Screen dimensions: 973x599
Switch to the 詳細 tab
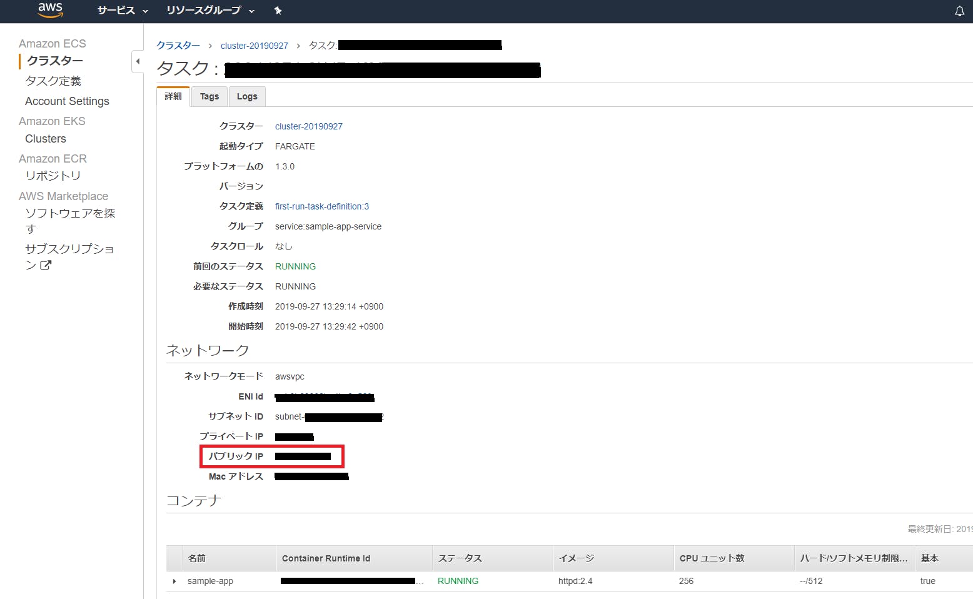click(173, 96)
